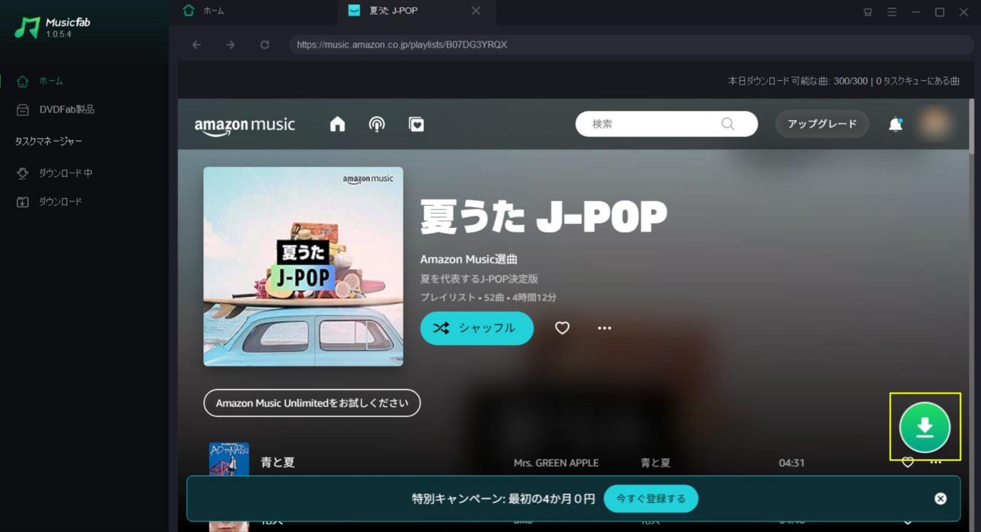981x532 pixels.
Task: Click the シャッフル button
Action: pos(477,328)
